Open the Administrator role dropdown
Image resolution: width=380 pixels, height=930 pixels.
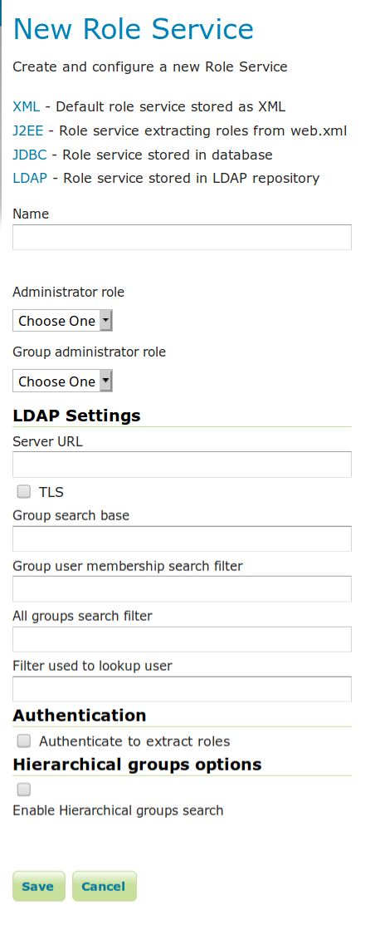click(x=62, y=321)
